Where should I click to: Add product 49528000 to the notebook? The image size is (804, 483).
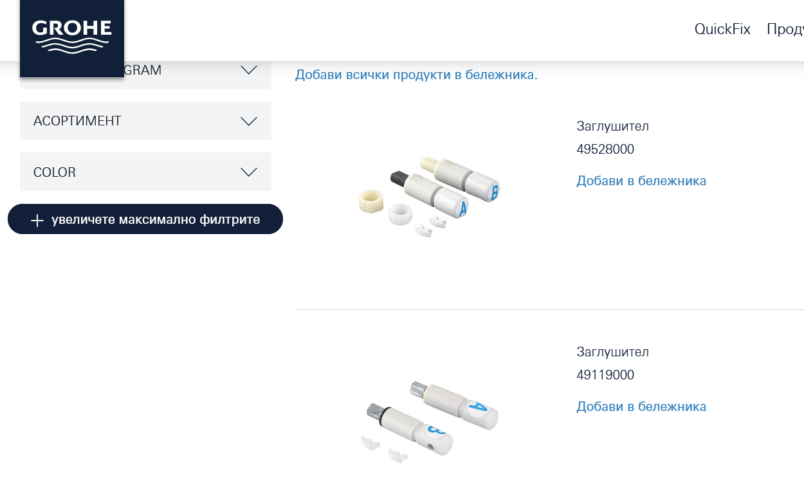[x=641, y=181]
